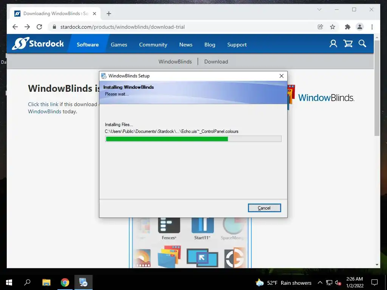This screenshot has width=387, height=290.
Task: Switch to Chrome on taskbar
Action: point(65,282)
